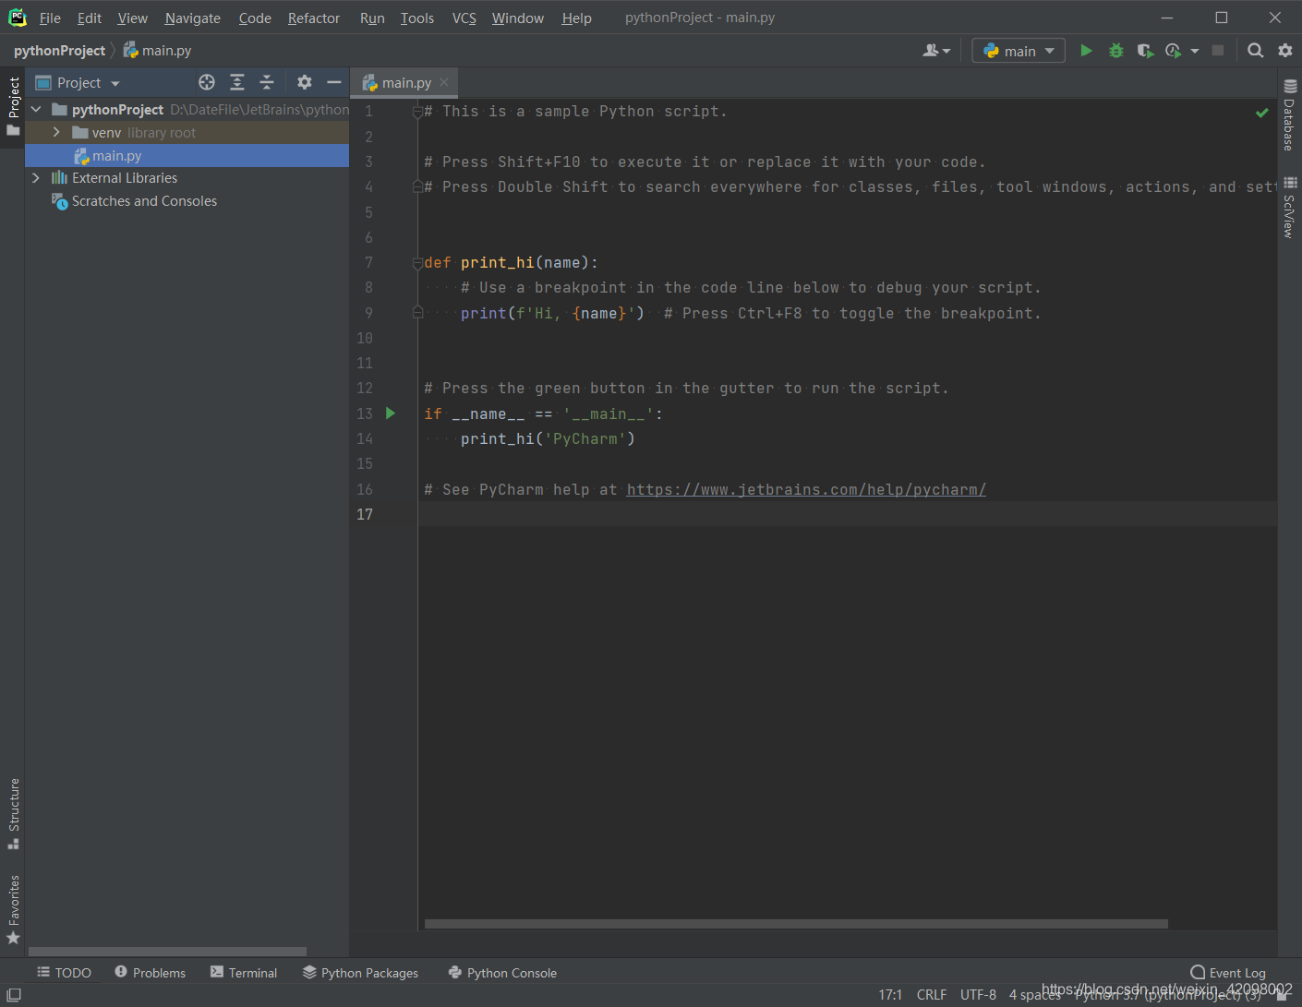1302x1007 pixels.
Task: Toggle the Database side panel
Action: pos(1289,116)
